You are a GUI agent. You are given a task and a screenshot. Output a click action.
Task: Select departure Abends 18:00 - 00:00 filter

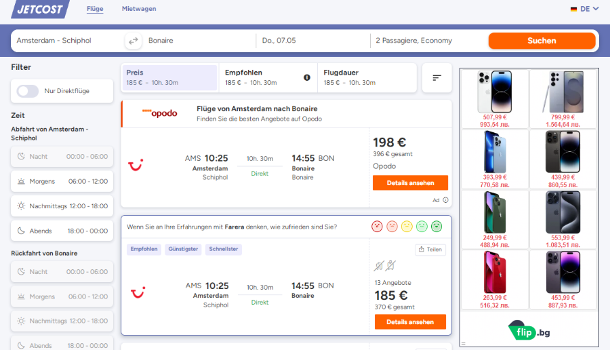pyautogui.click(x=62, y=231)
